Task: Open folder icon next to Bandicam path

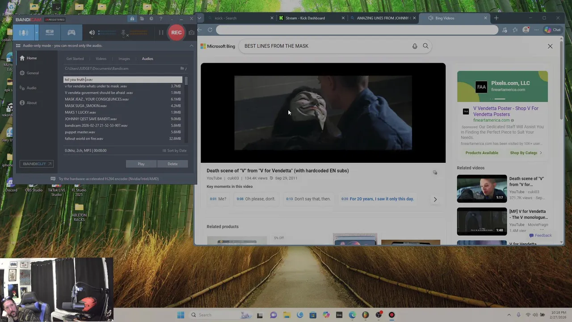Action: pos(182,68)
